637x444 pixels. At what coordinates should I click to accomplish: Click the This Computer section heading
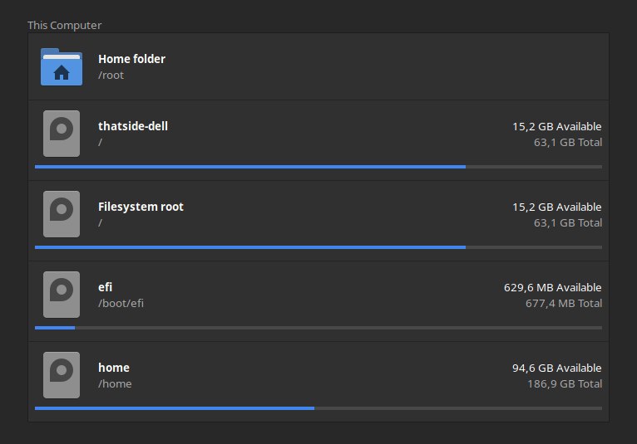[65, 25]
